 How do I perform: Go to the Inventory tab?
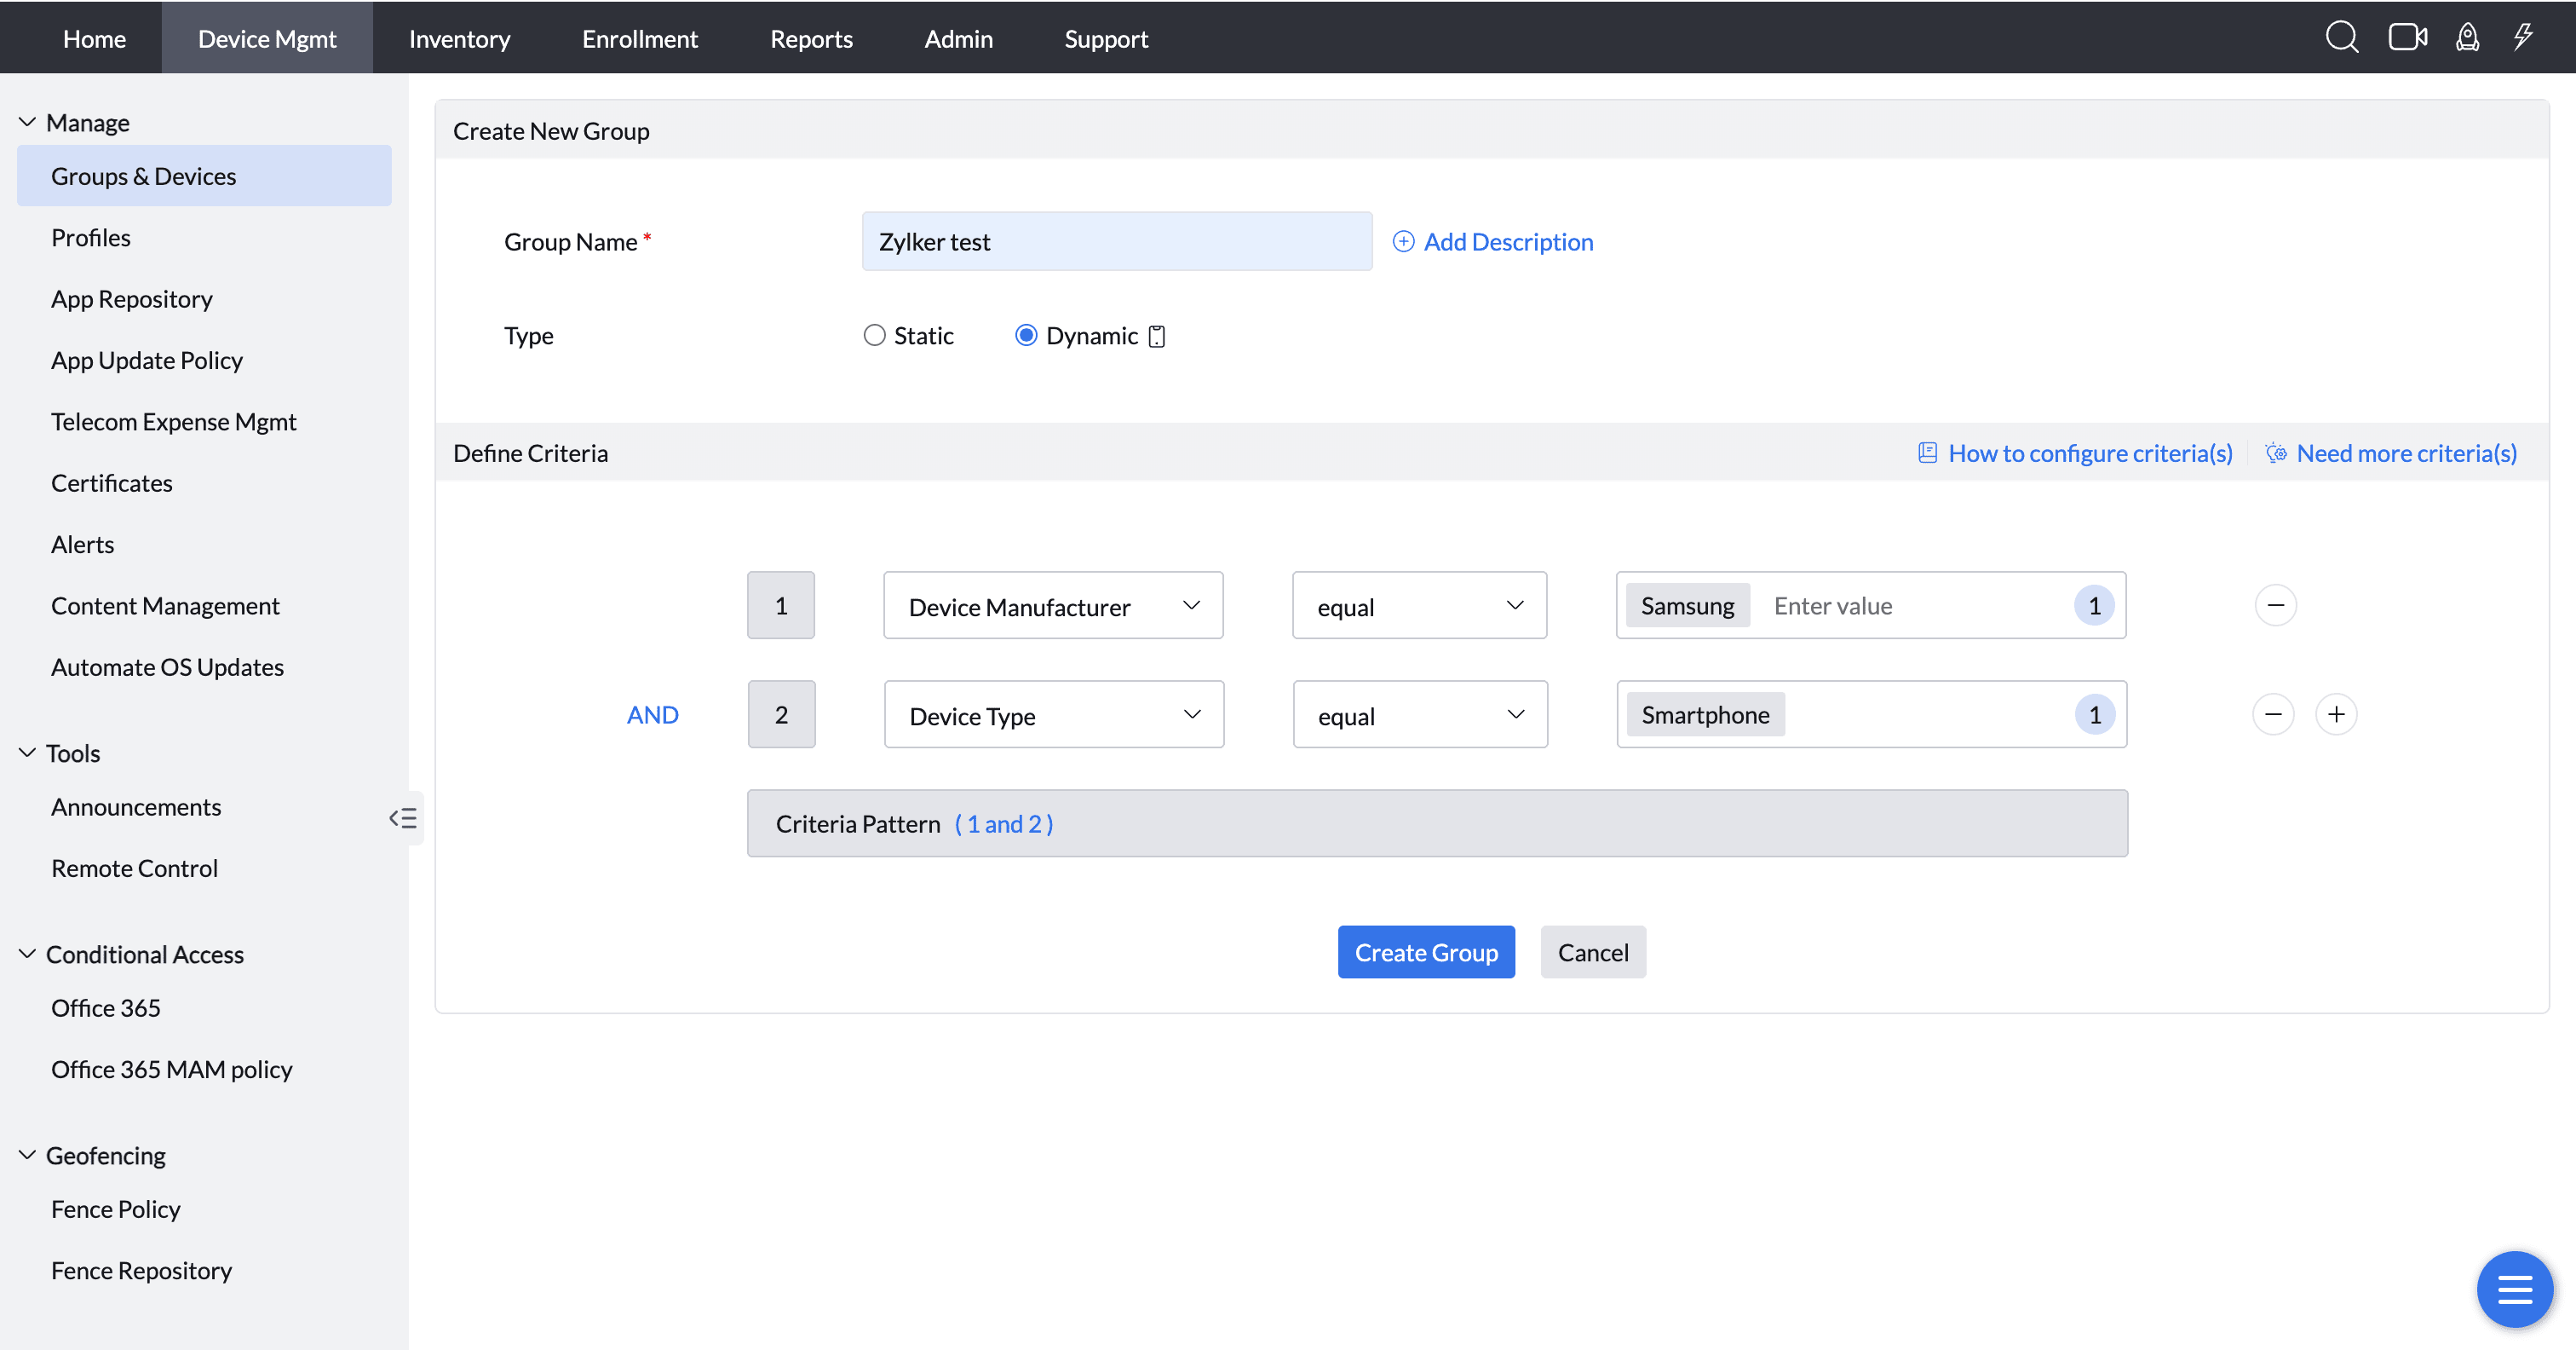[459, 38]
